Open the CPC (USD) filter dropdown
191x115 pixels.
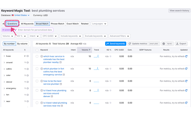(x=50, y=36)
